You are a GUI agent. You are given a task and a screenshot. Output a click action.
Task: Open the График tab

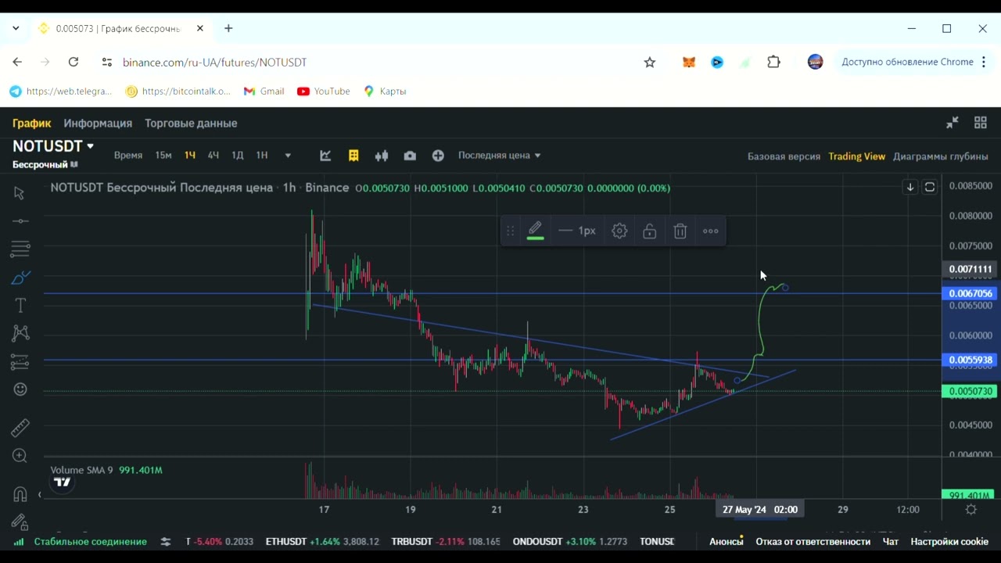pyautogui.click(x=31, y=123)
